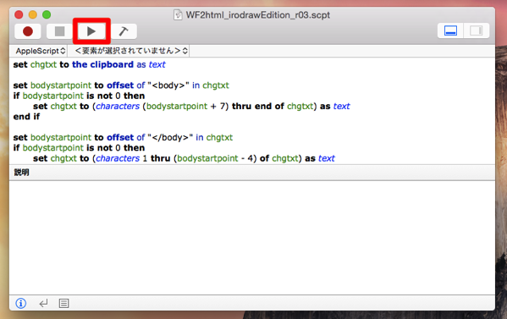Click the script file icon in title bar
Screen dimensions: 507x319
pos(178,15)
